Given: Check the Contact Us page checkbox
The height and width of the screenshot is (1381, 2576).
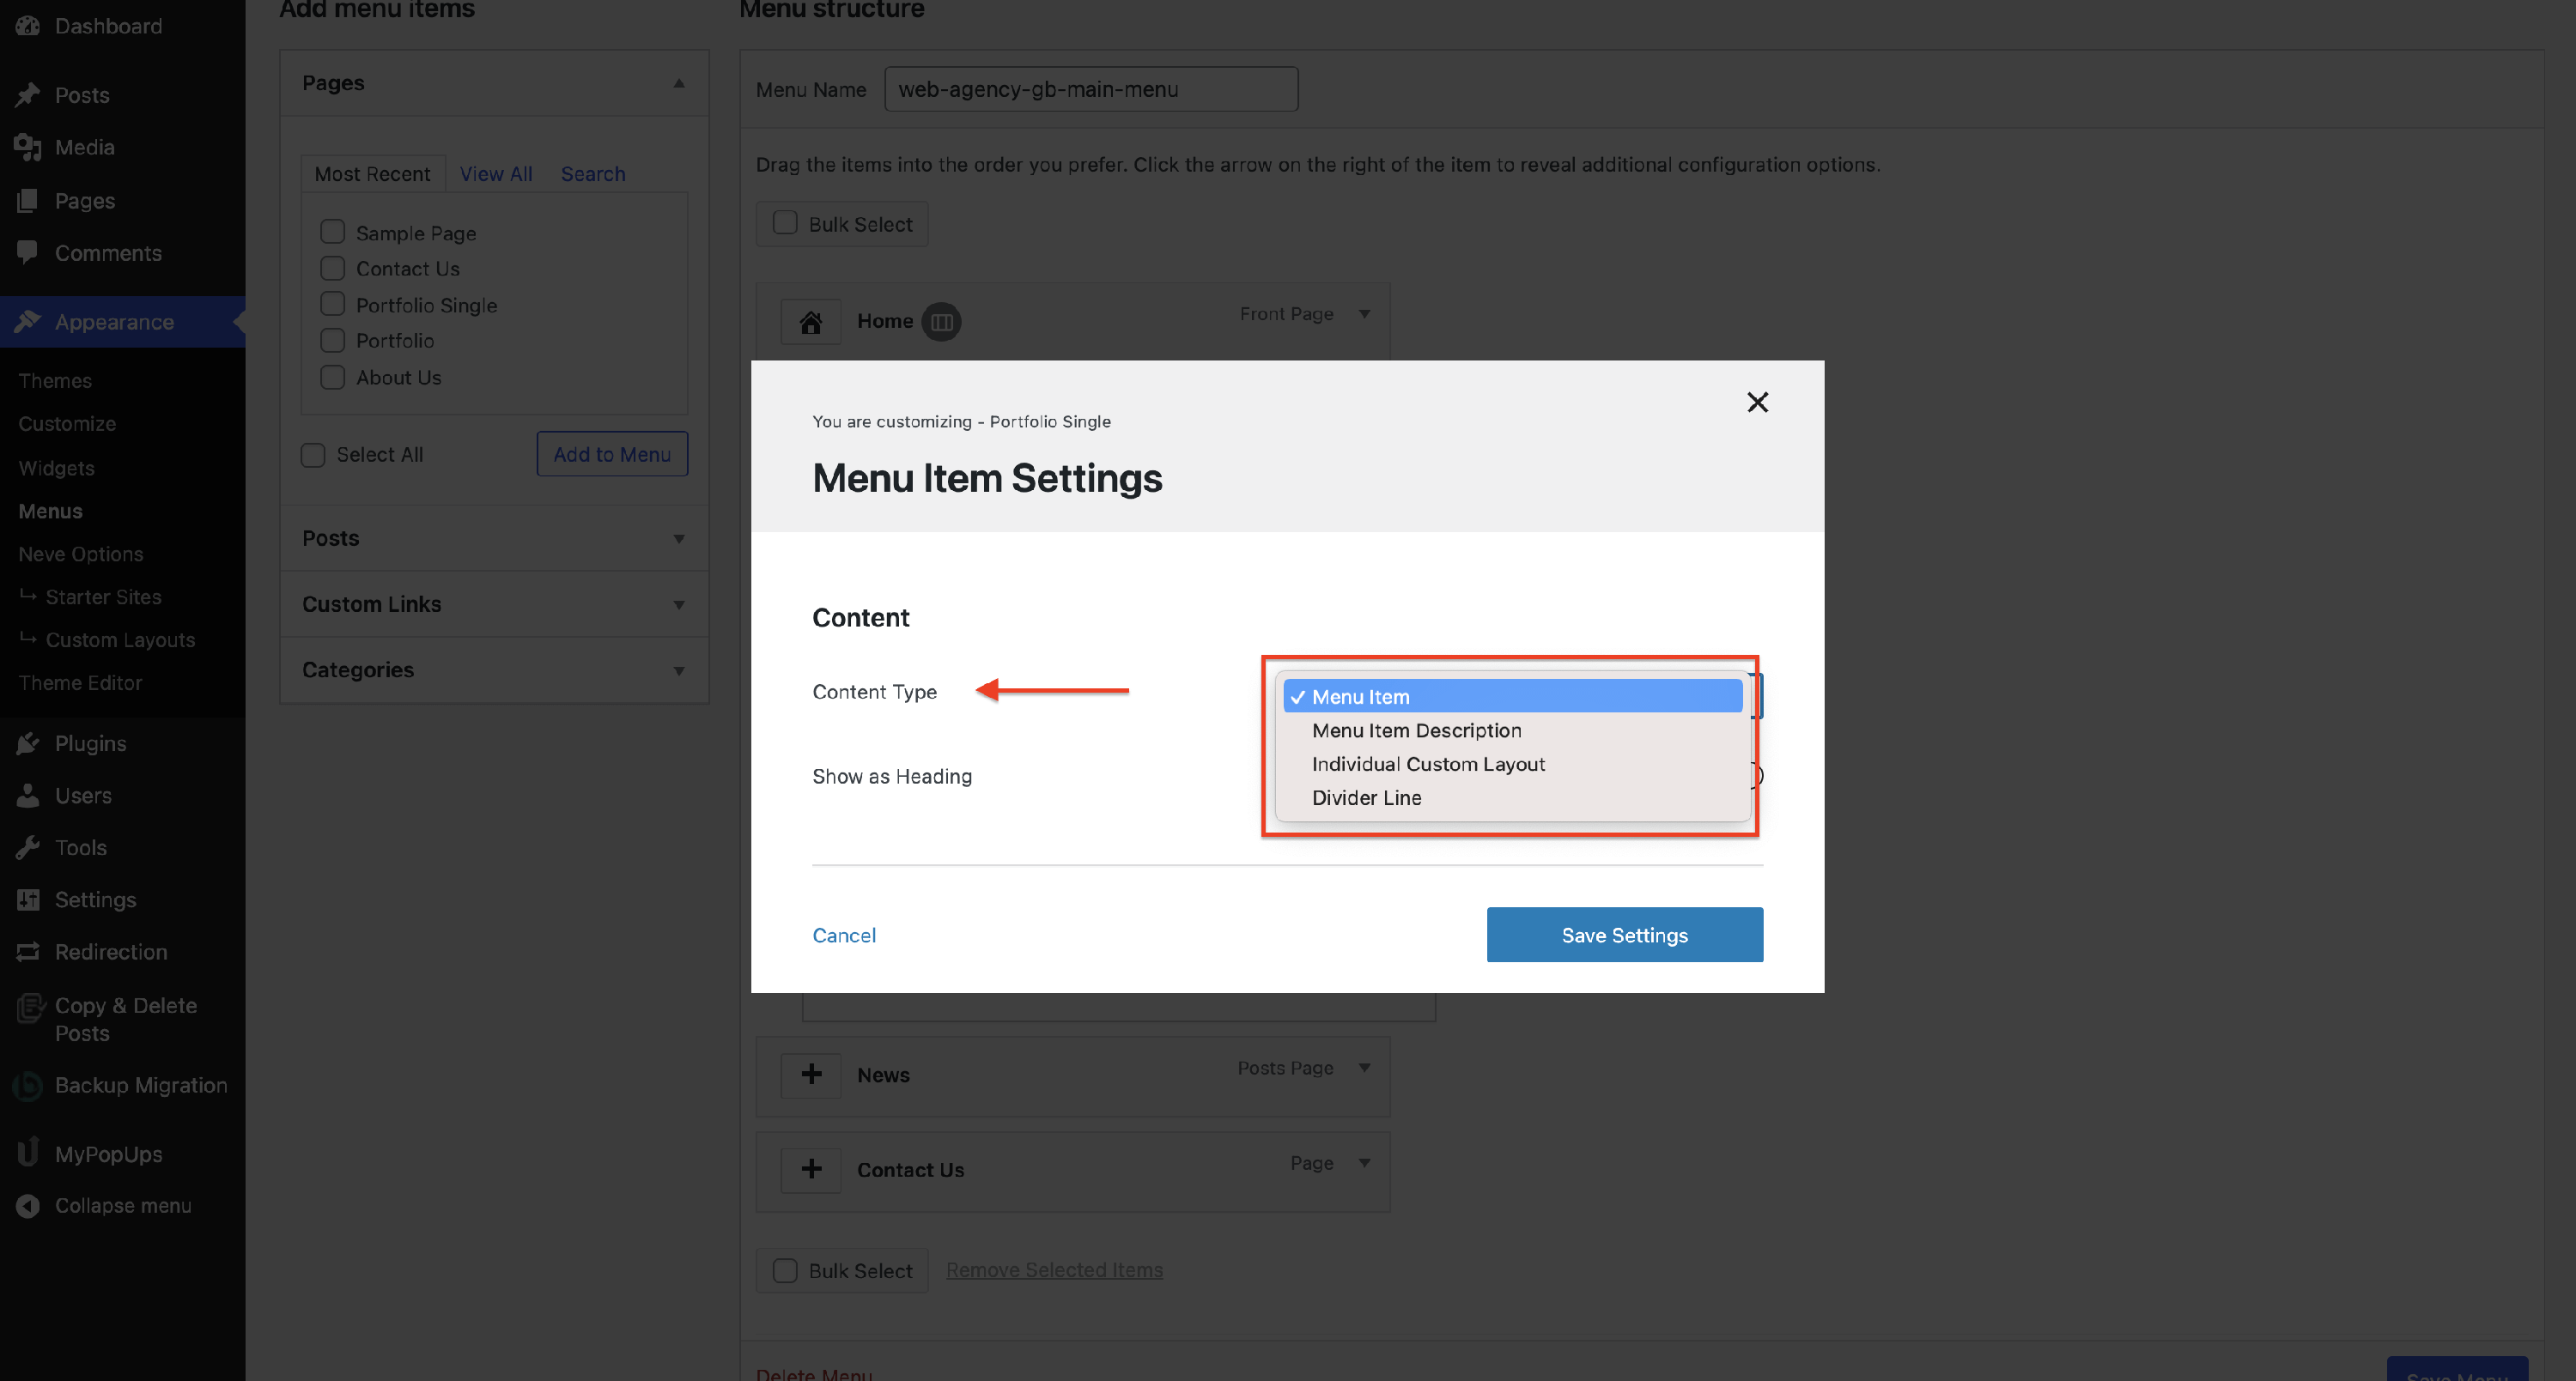Looking at the screenshot, I should tap(332, 269).
